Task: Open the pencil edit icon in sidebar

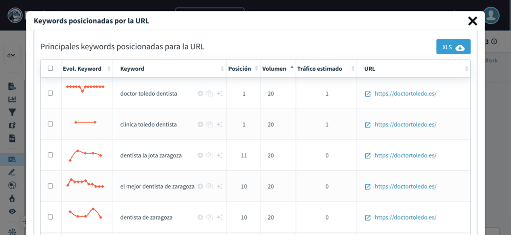Action: point(12,172)
